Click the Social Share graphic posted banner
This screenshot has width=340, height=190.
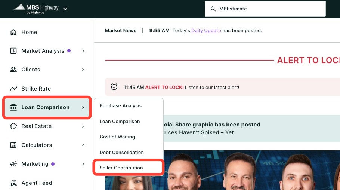pyautogui.click(x=251, y=129)
